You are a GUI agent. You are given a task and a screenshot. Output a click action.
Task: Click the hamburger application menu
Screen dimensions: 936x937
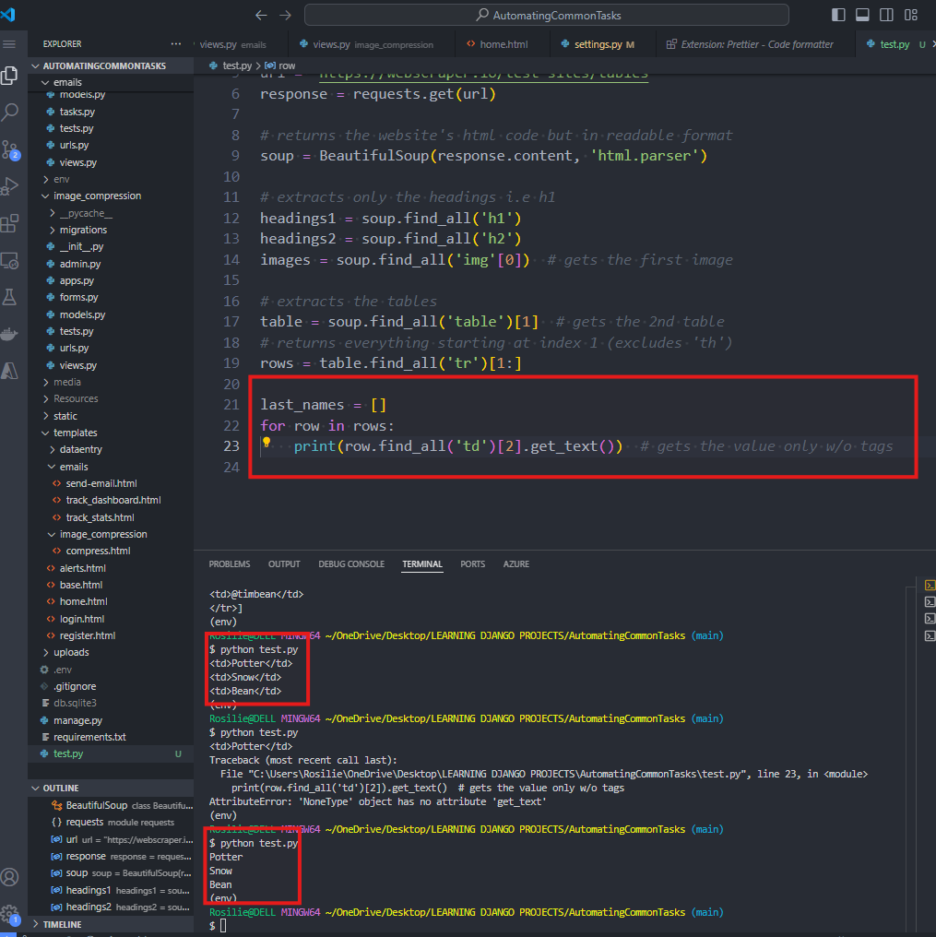(x=9, y=44)
